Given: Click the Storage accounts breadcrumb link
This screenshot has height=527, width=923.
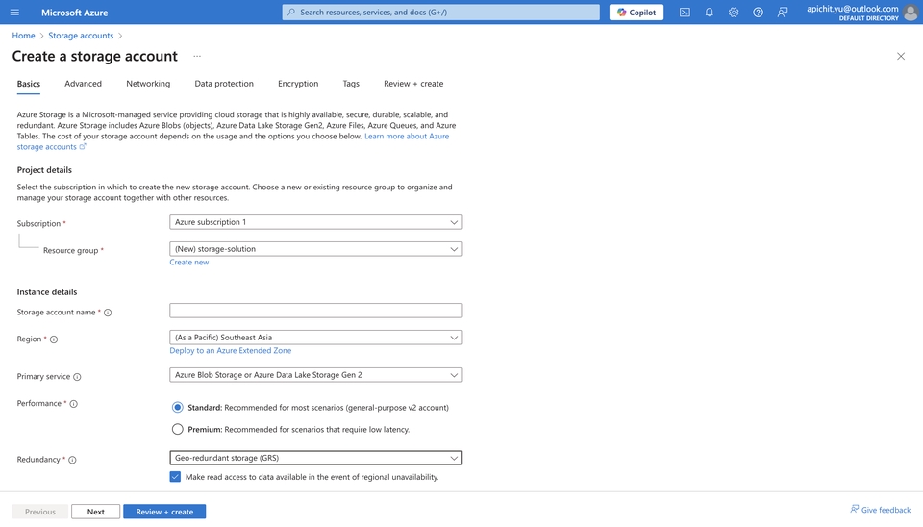Looking at the screenshot, I should pyautogui.click(x=81, y=36).
